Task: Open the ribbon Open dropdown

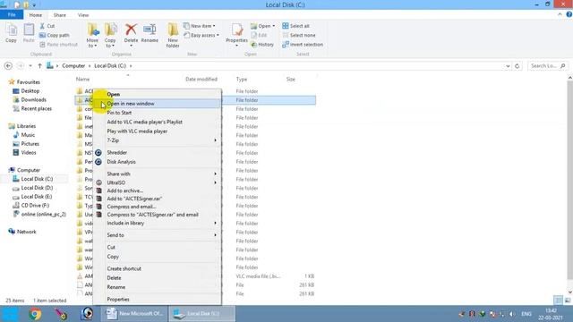Action: click(x=262, y=26)
